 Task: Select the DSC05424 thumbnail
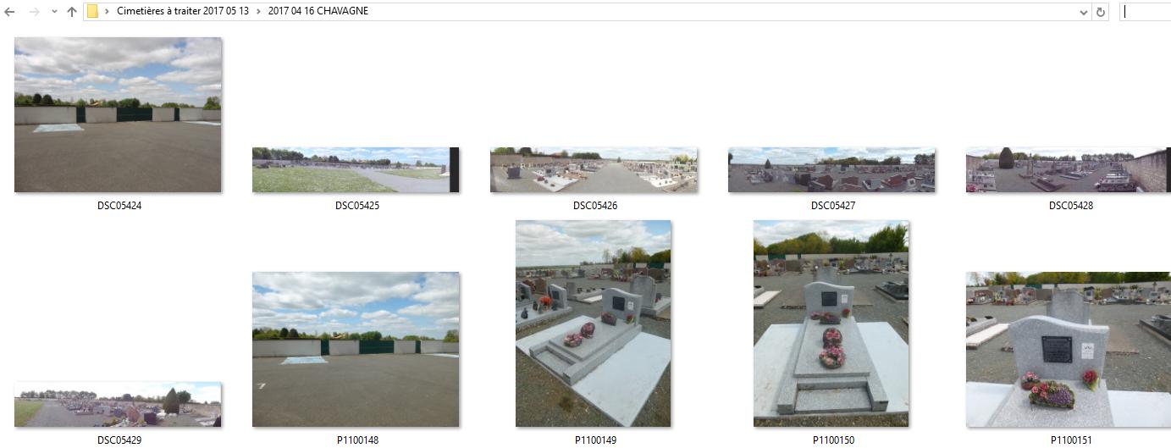119,115
